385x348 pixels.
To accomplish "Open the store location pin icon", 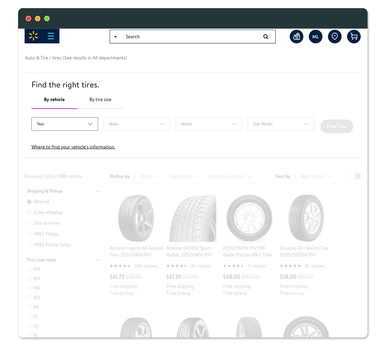I will pos(335,37).
